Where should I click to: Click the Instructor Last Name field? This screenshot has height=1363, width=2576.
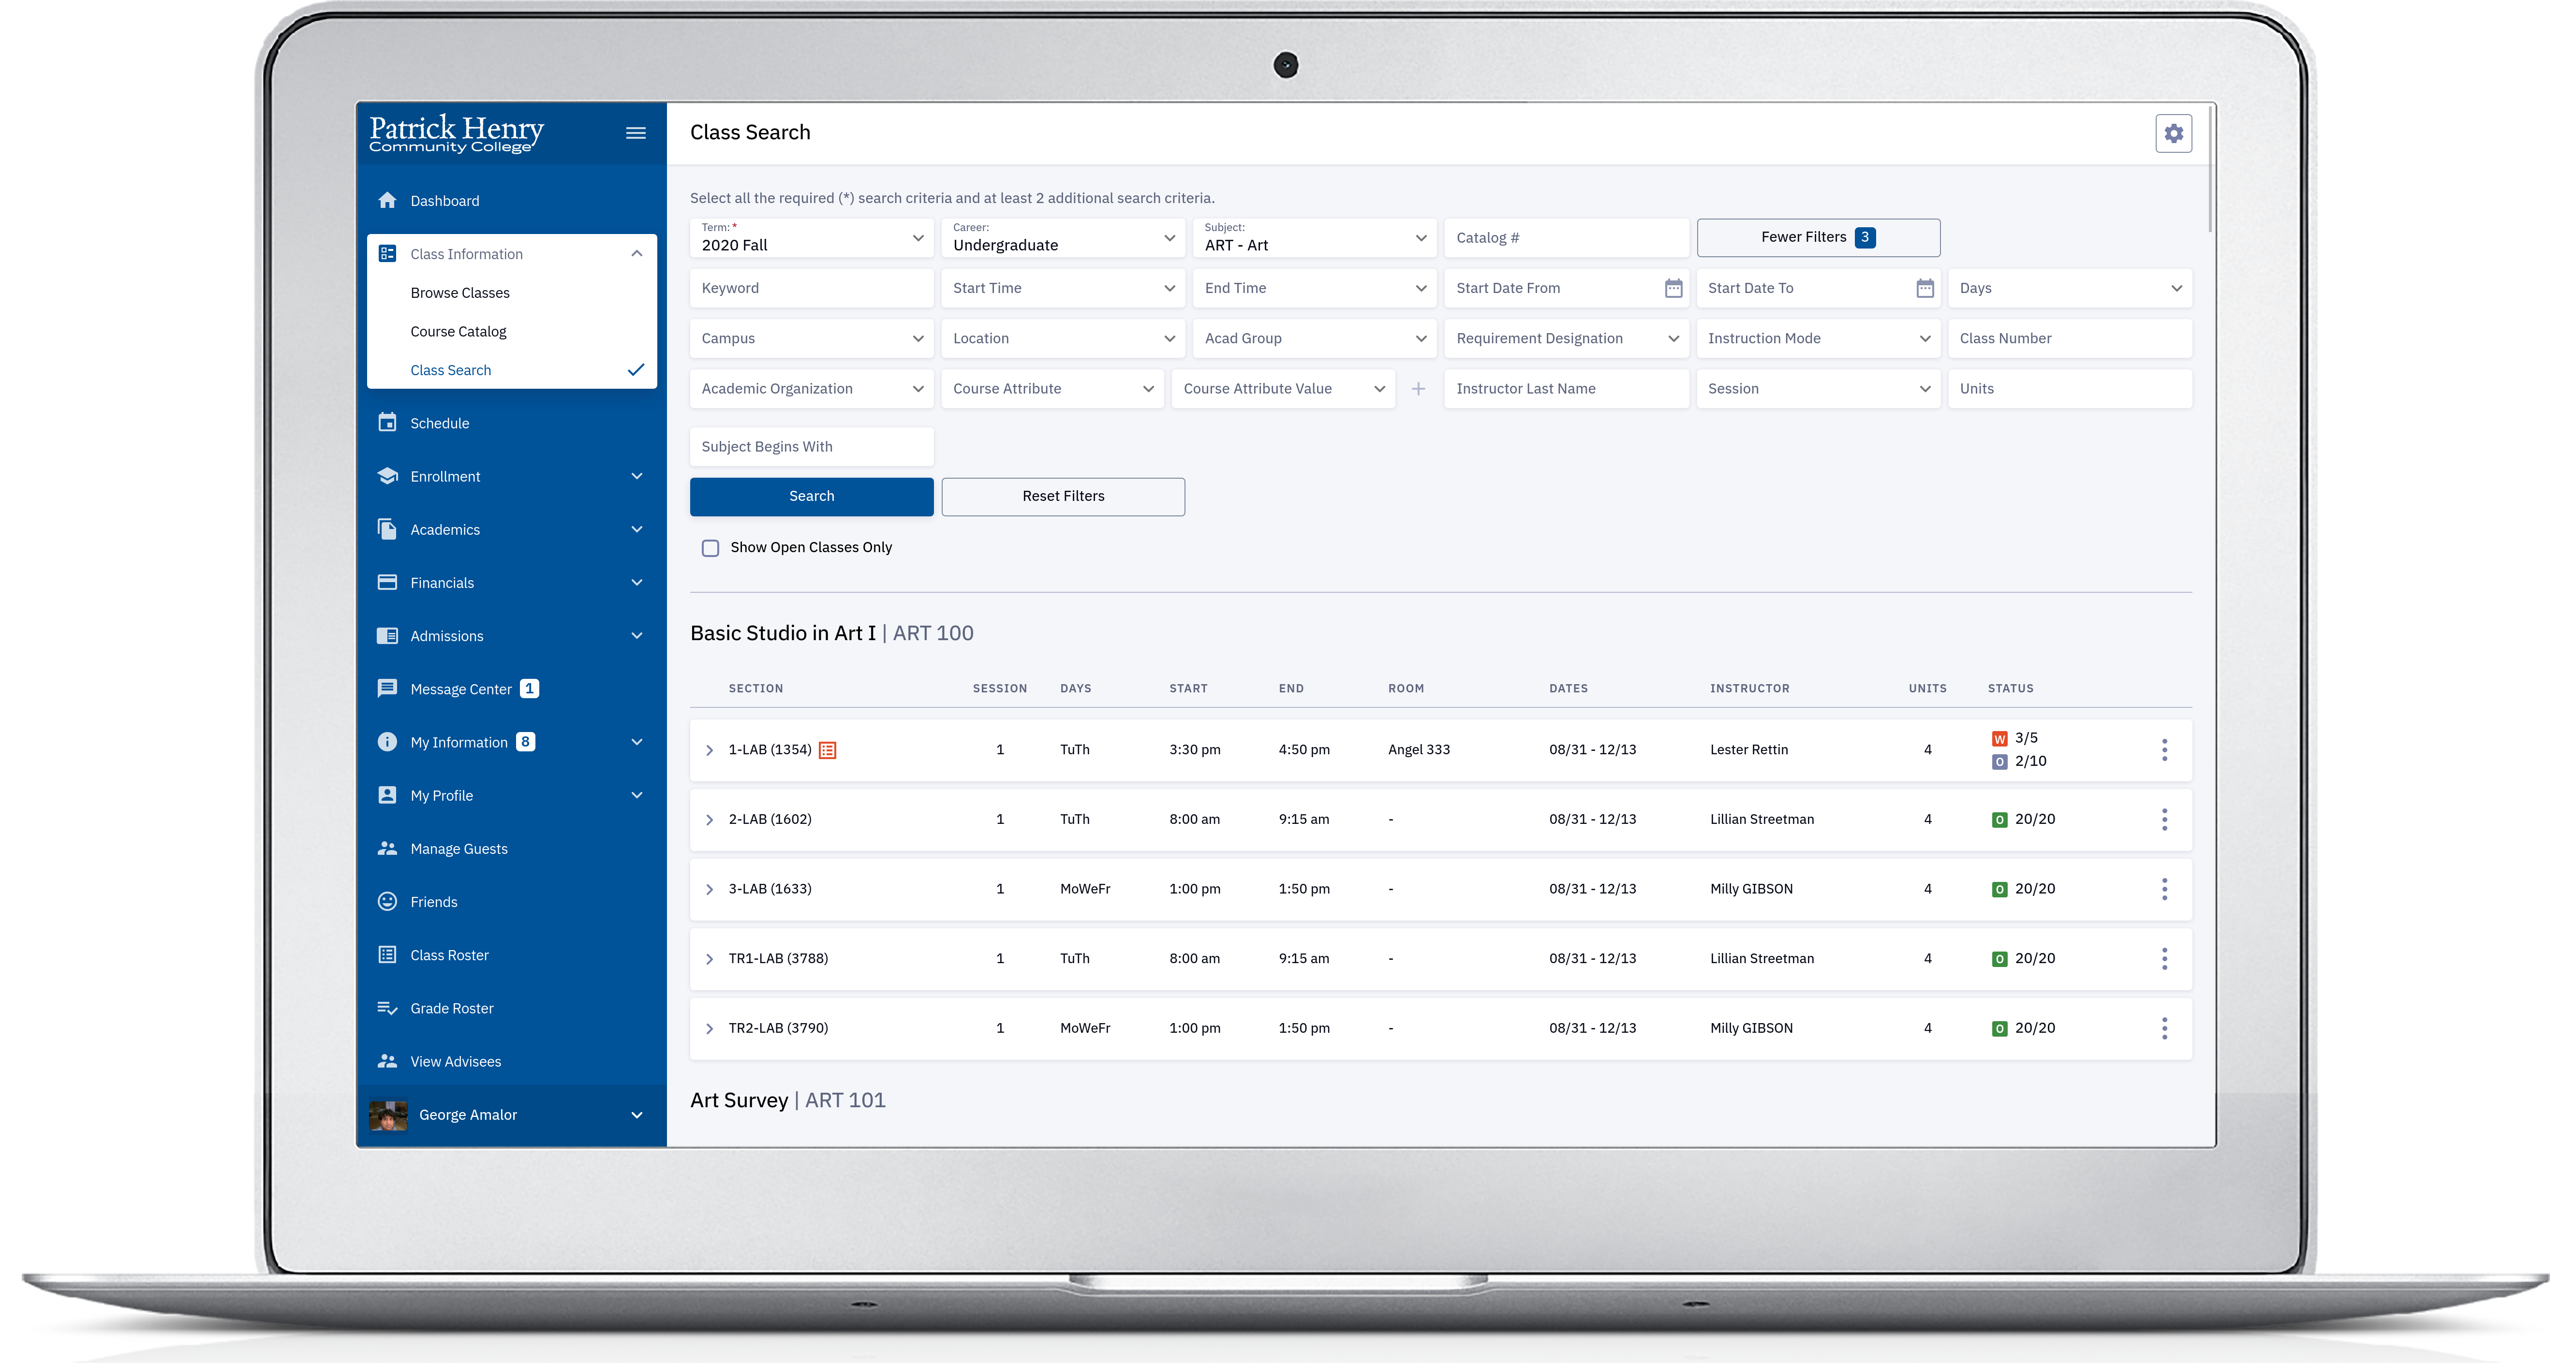[x=1566, y=389]
